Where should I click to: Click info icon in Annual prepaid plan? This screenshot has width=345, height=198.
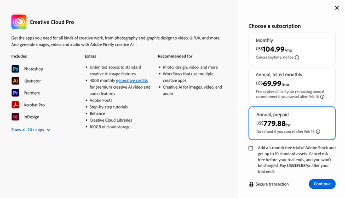(x=318, y=132)
